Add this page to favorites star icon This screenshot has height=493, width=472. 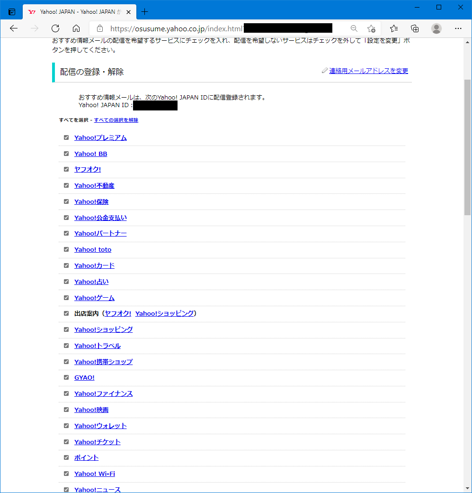[x=371, y=28]
